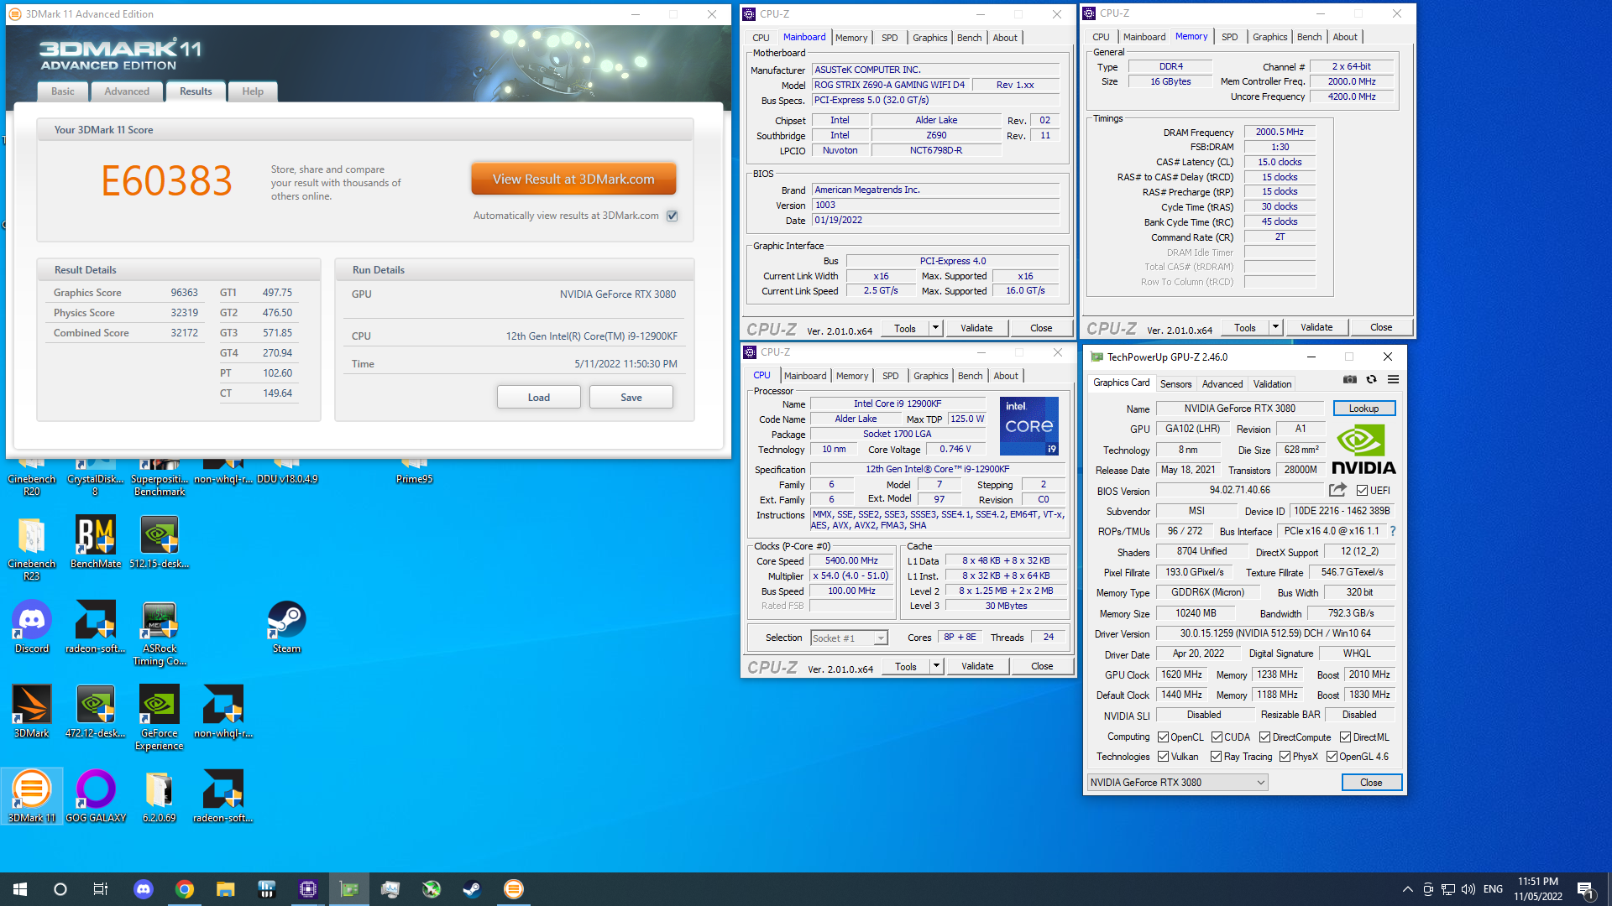Click the Windows Start button
This screenshot has height=906, width=1612.
coord(20,889)
